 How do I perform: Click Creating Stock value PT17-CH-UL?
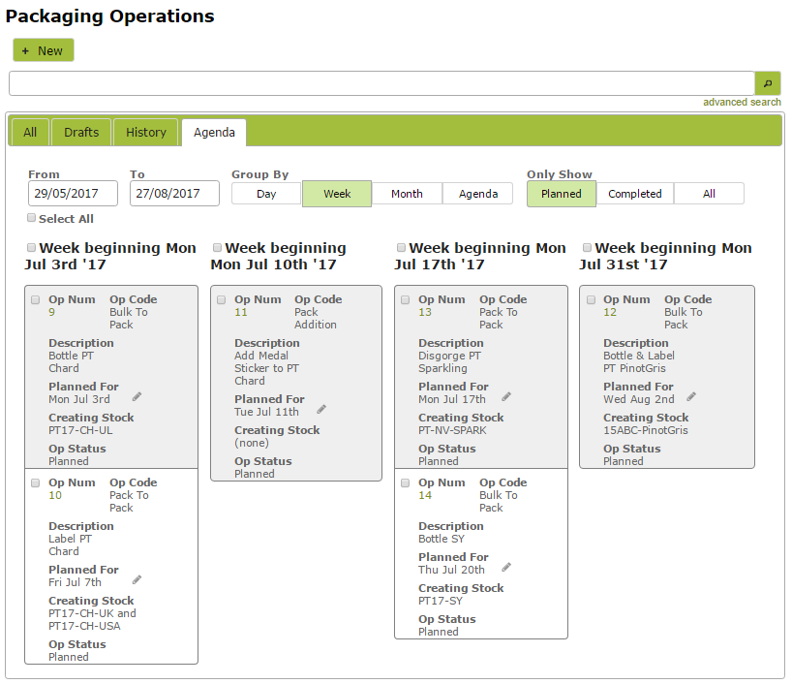pos(80,430)
